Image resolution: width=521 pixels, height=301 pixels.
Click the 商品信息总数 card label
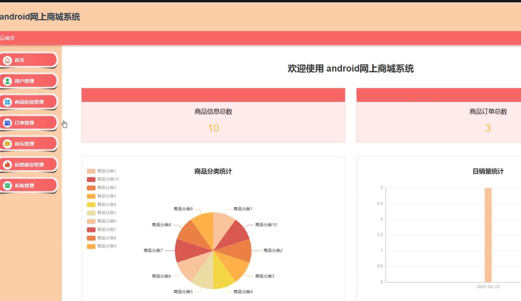[x=213, y=112]
